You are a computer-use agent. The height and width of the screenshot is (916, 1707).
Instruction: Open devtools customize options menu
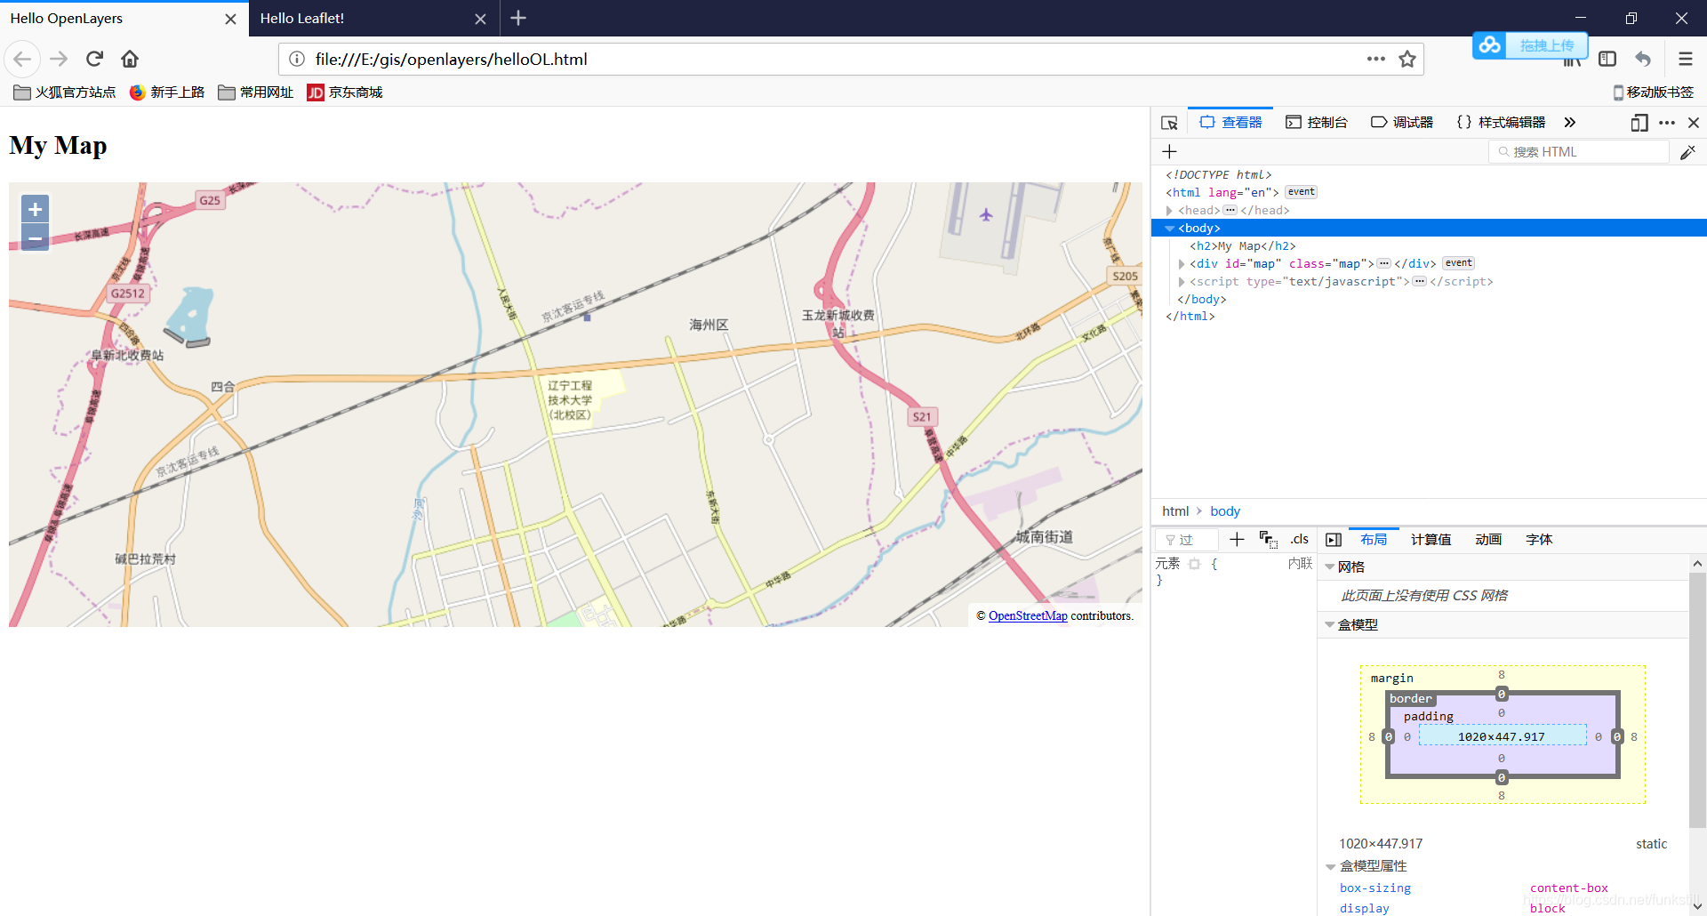coord(1667,123)
